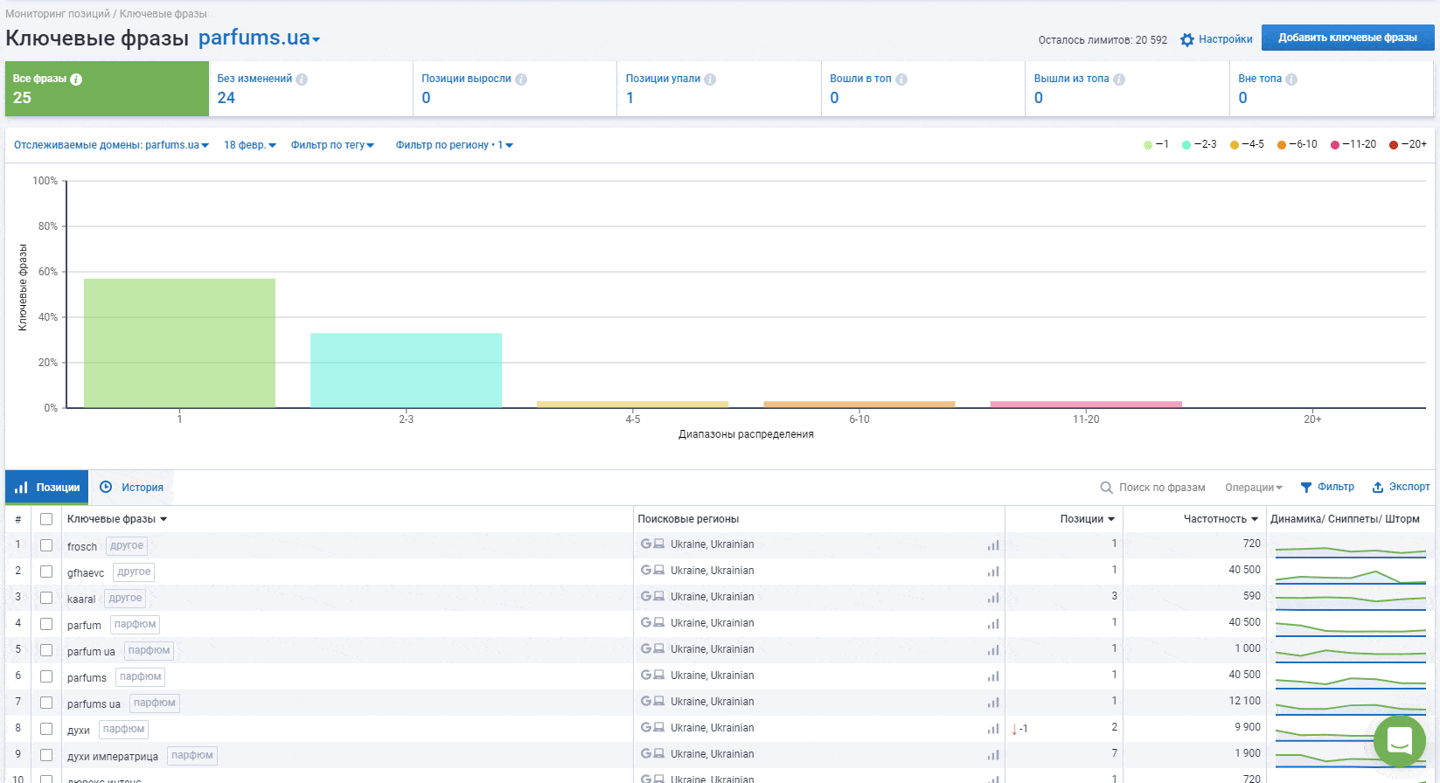The image size is (1440, 783).
Task: Click the green bar for range 1
Action: click(179, 343)
